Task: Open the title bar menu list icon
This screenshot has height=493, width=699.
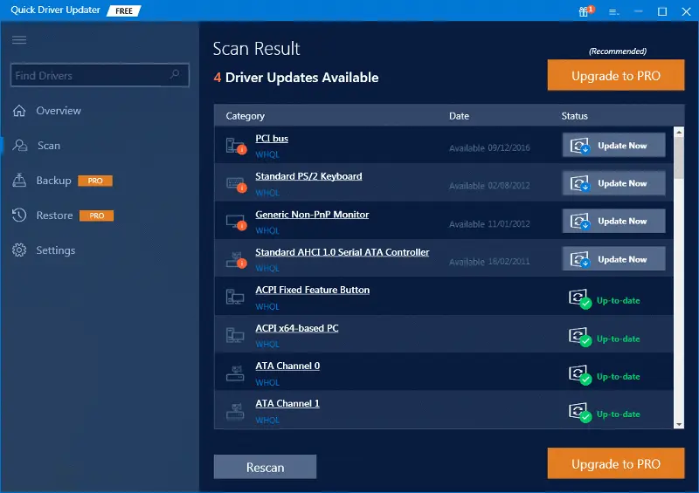Action: click(x=614, y=12)
